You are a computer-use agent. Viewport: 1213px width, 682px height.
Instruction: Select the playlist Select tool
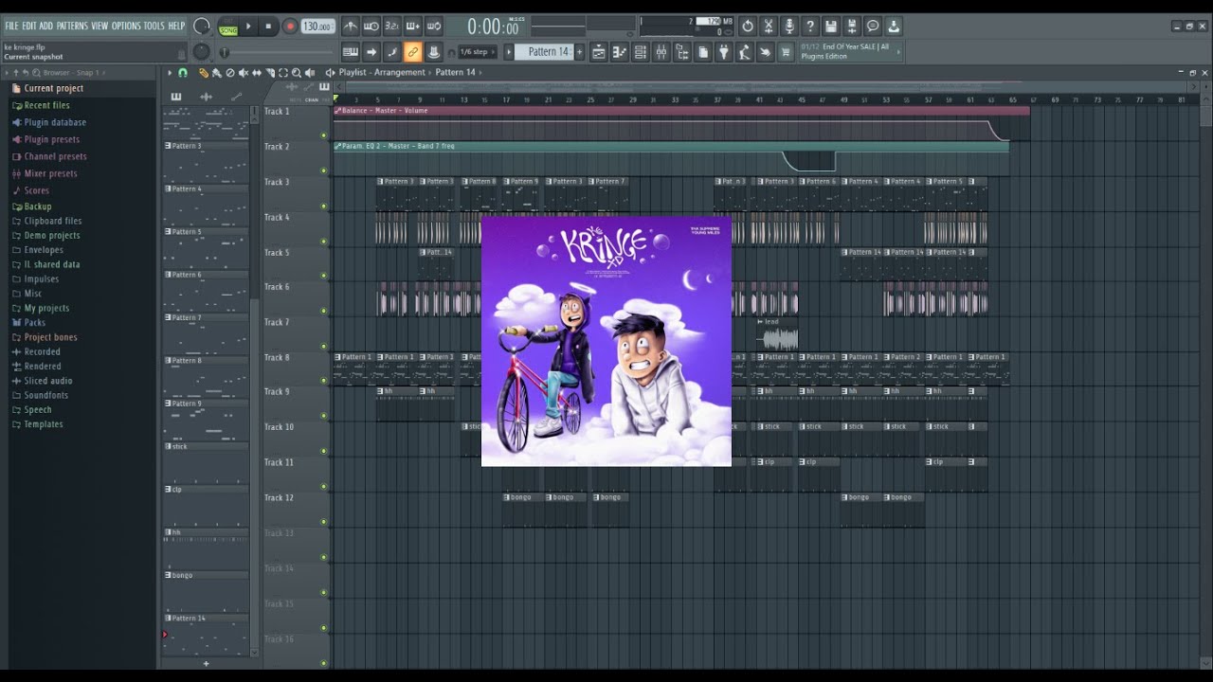tap(283, 73)
